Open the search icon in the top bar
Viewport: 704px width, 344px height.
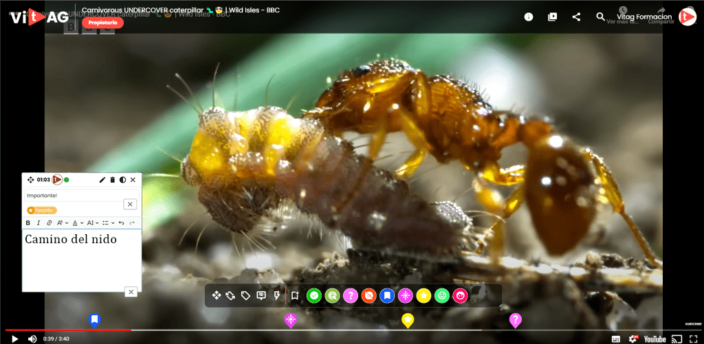tap(600, 17)
